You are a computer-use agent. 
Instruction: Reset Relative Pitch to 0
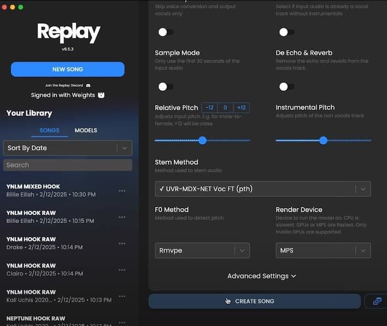(225, 108)
